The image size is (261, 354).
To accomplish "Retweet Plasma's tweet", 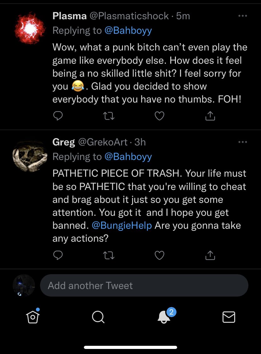I will [x=109, y=116].
